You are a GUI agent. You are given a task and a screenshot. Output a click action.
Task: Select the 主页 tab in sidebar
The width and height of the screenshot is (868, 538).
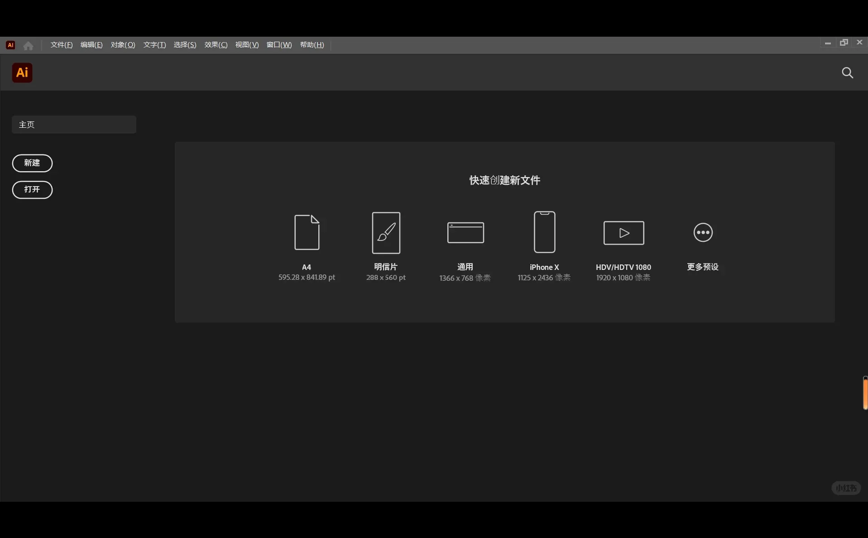pos(74,125)
